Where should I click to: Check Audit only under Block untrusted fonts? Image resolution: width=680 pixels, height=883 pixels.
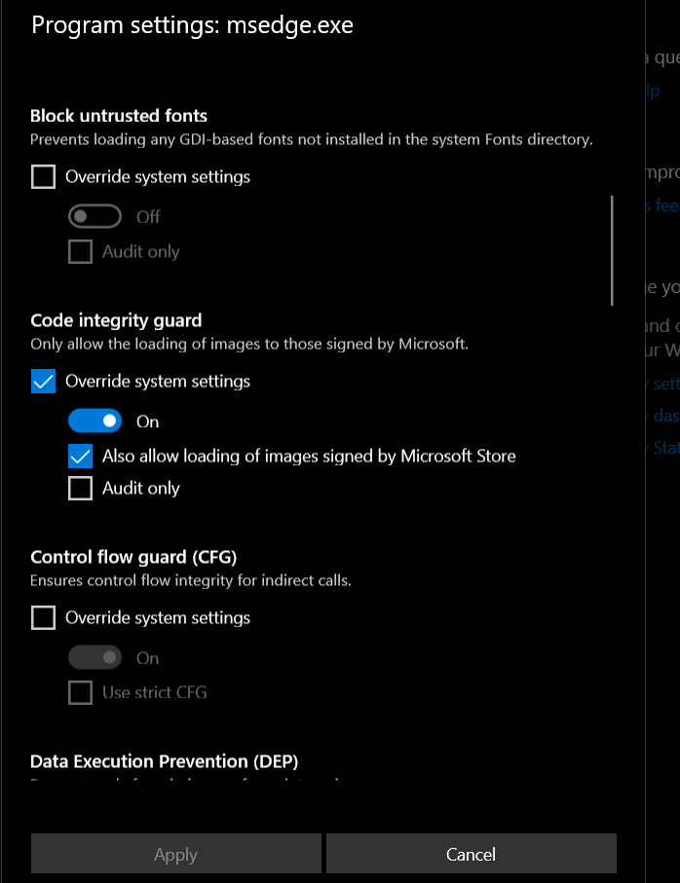tap(81, 252)
